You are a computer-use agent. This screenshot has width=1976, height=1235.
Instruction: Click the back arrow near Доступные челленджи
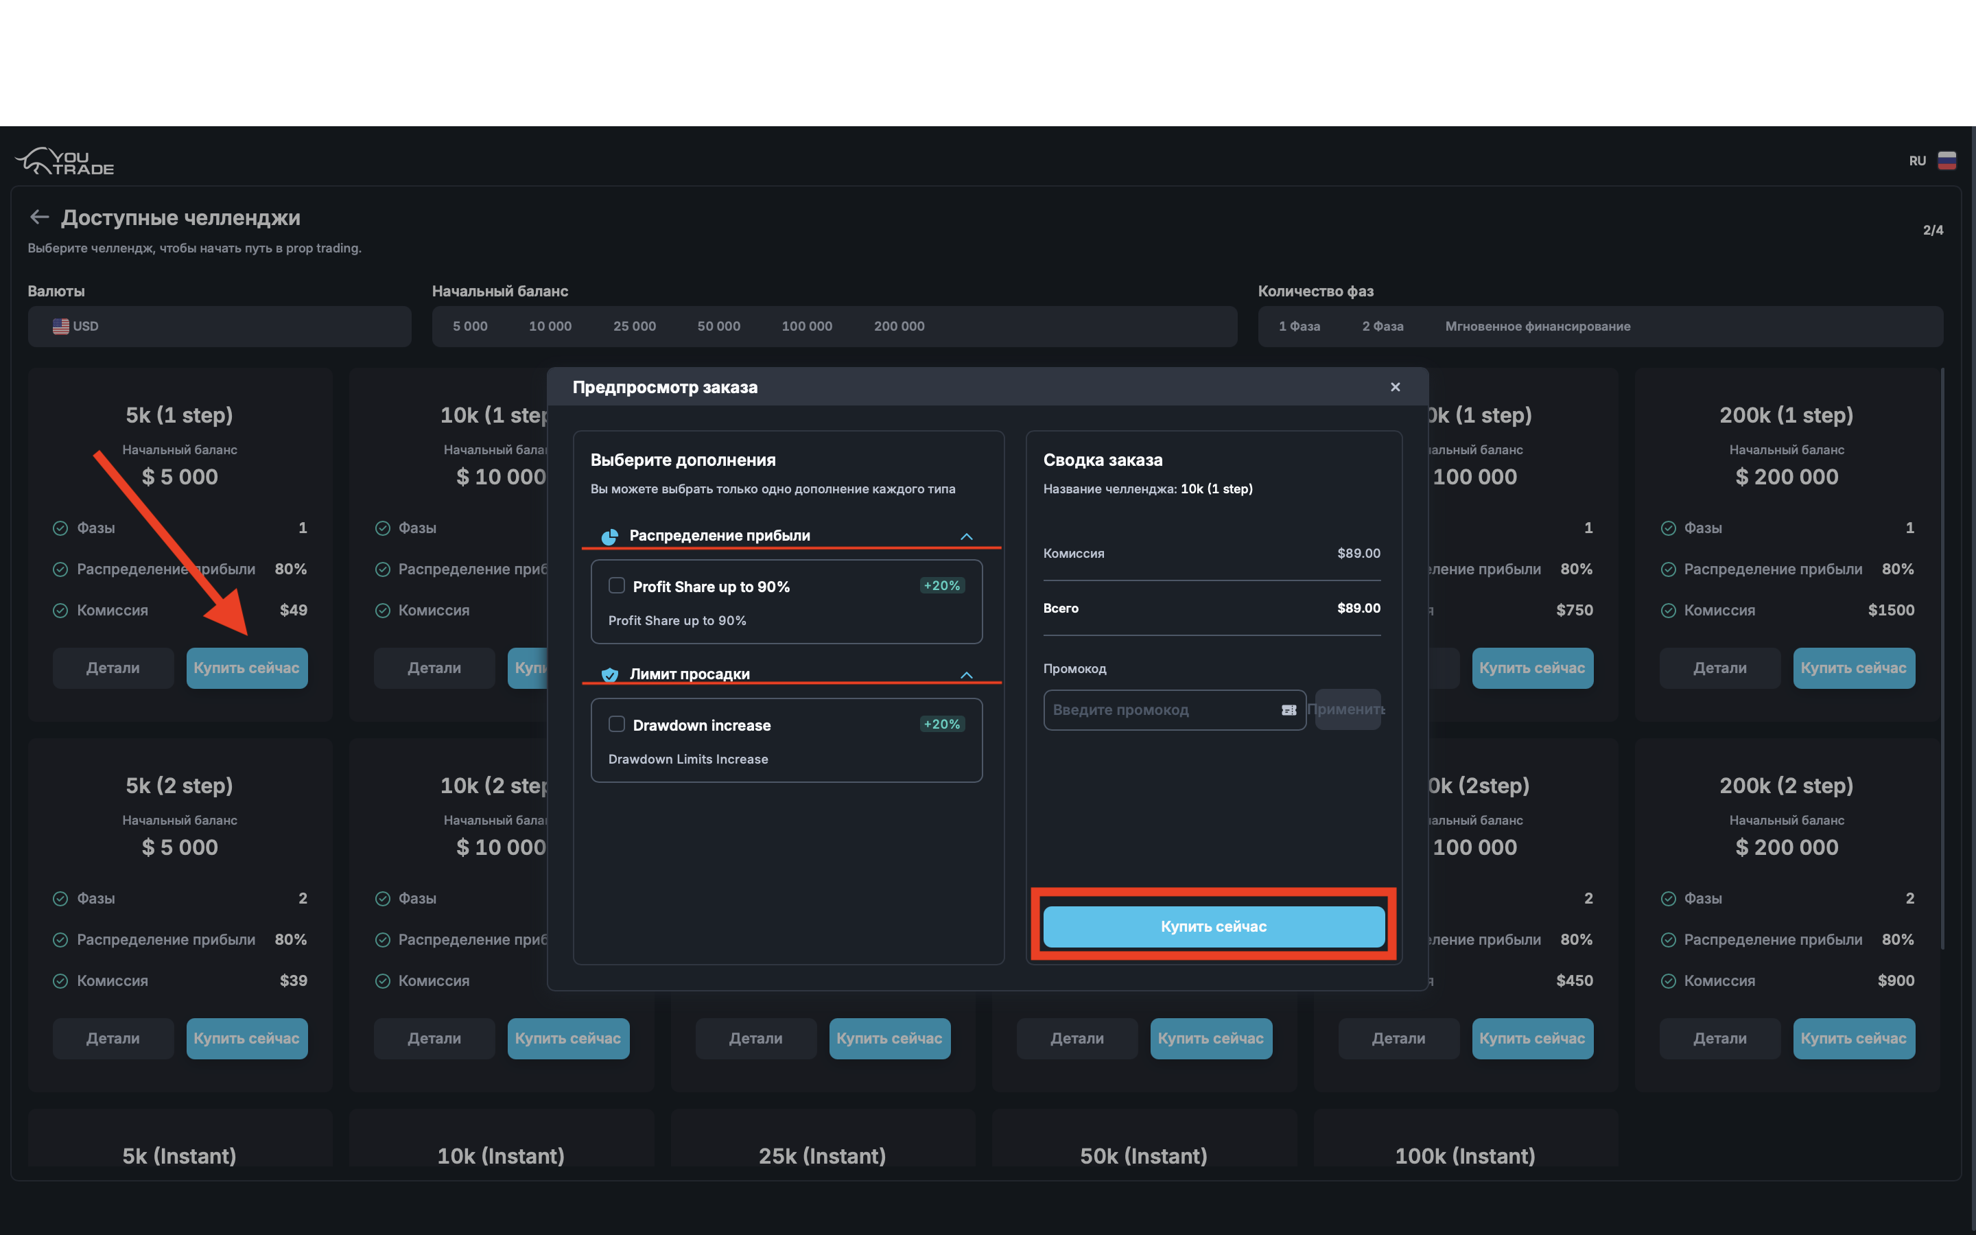coord(38,216)
